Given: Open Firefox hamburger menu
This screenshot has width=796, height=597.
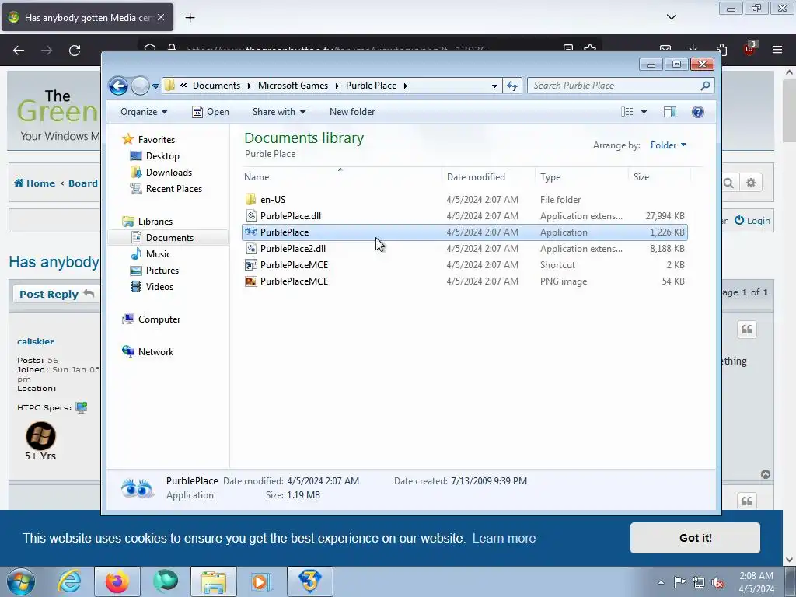Looking at the screenshot, I should pyautogui.click(x=777, y=50).
